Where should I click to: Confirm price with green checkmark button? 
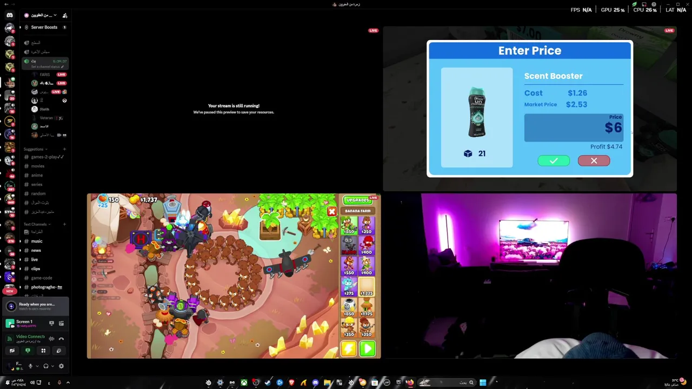pos(554,160)
